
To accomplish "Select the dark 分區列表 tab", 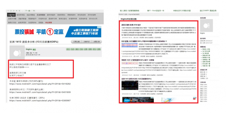I will (x=11, y=15).
